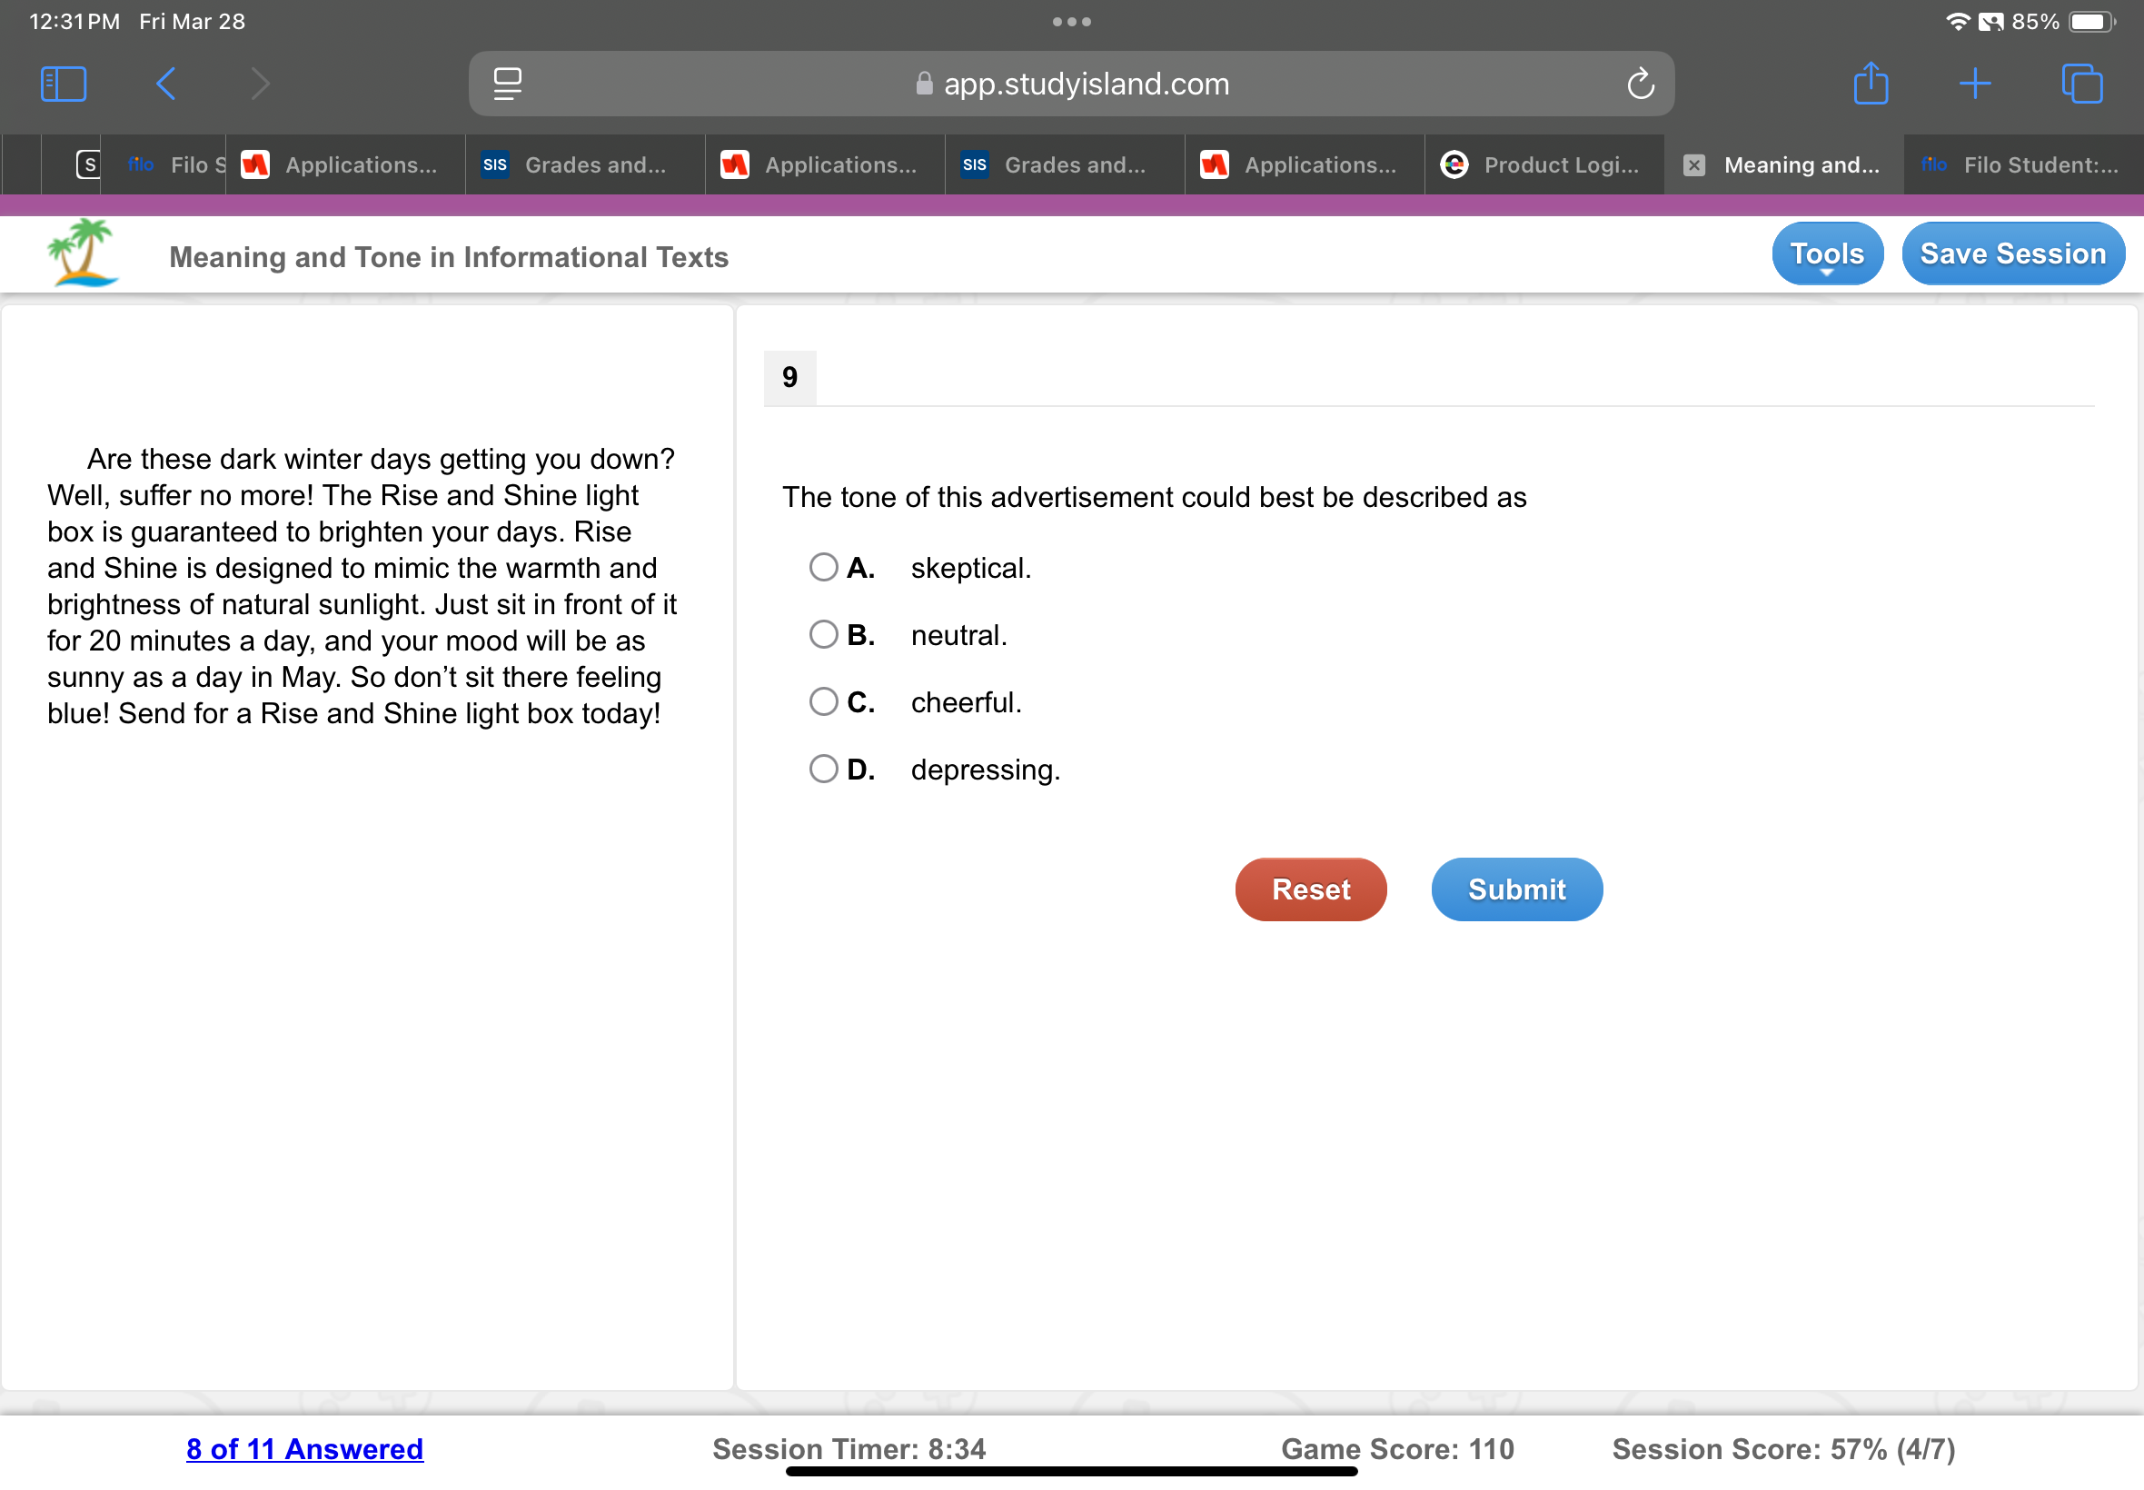
Task: Show the tab overview icon
Action: pos(2081,84)
